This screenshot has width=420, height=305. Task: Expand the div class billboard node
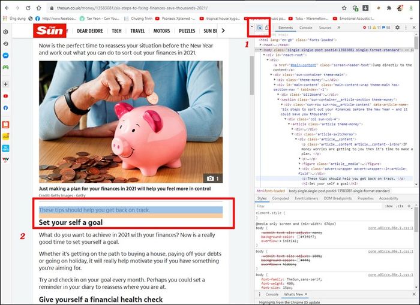coord(278,95)
